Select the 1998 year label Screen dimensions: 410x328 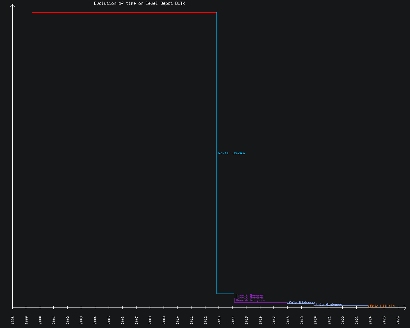pos(13,320)
